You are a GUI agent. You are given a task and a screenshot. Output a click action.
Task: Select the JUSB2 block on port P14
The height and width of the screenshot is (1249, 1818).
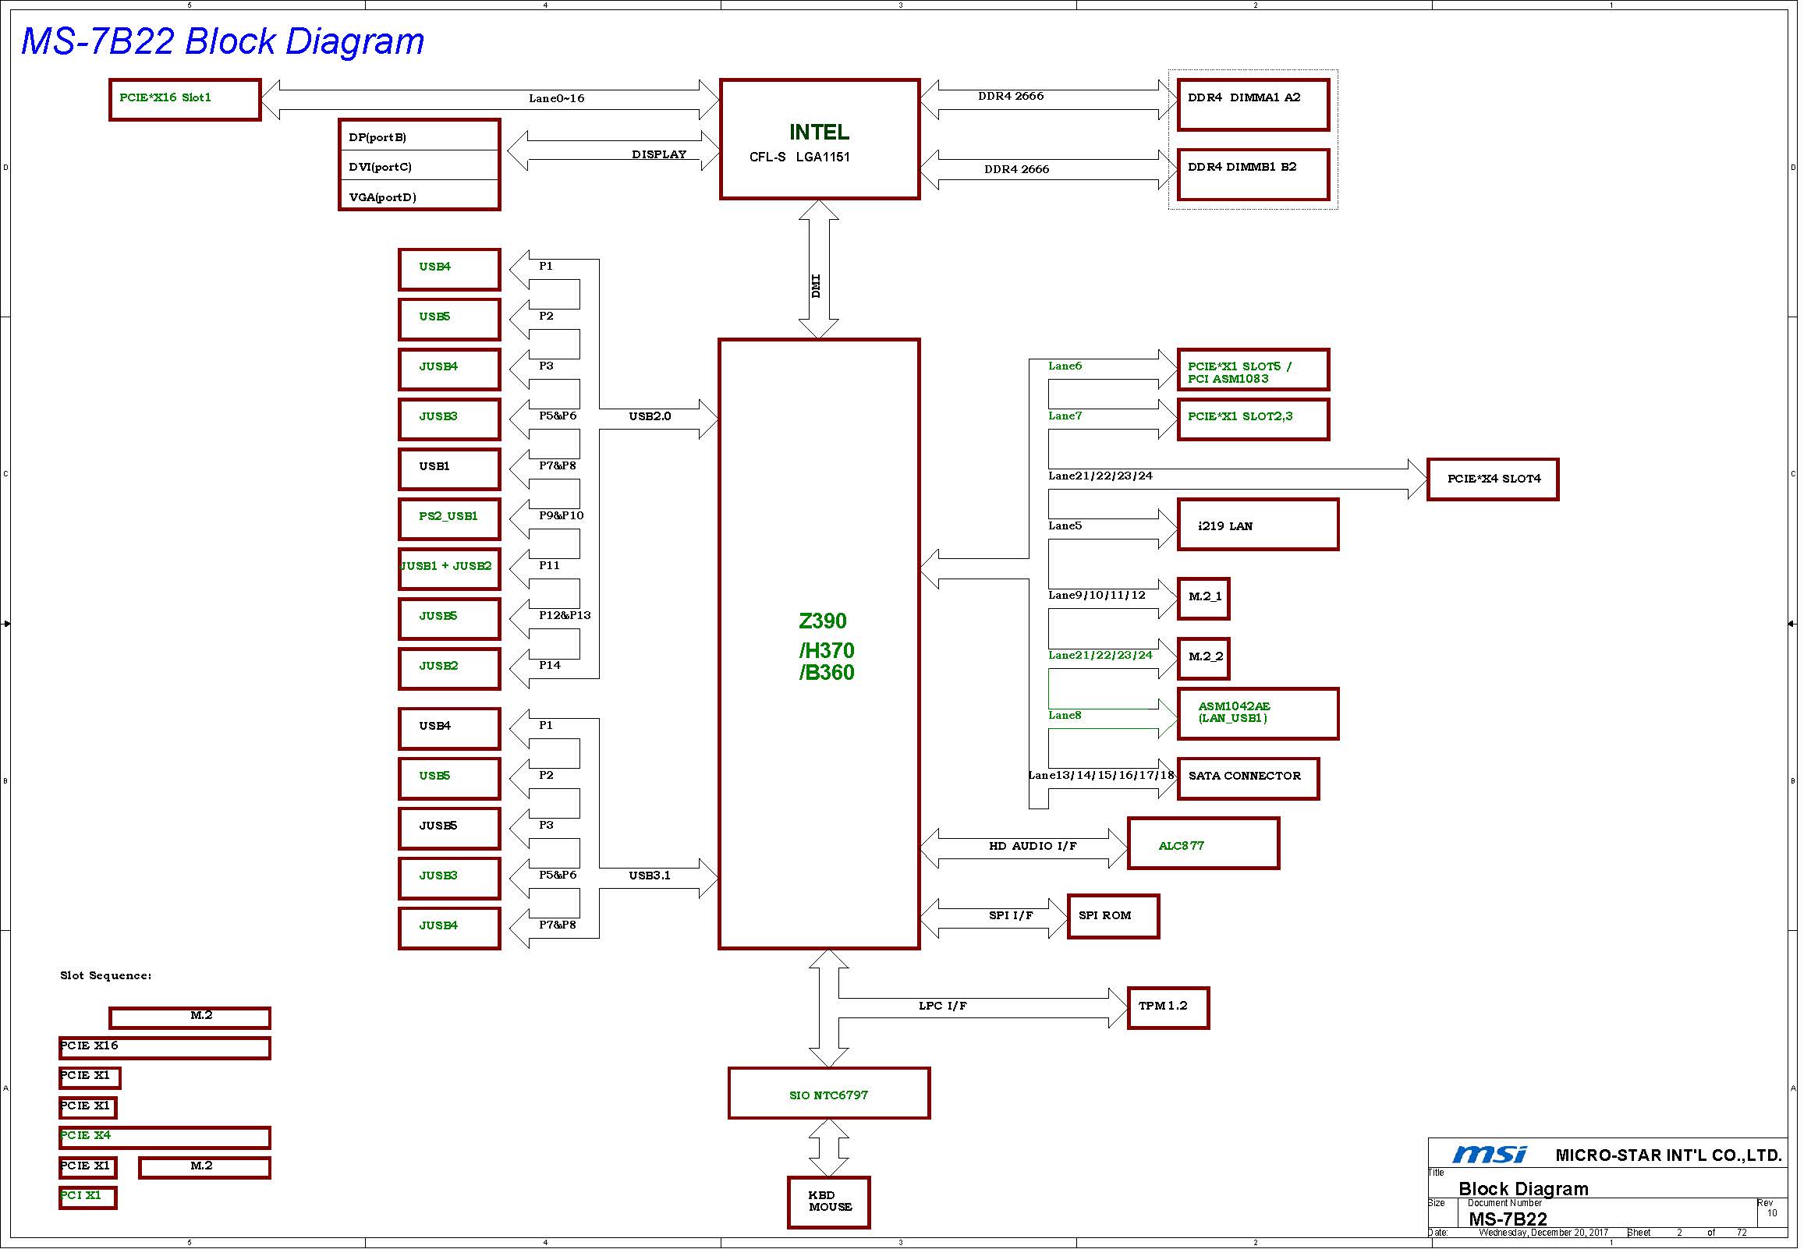449,668
